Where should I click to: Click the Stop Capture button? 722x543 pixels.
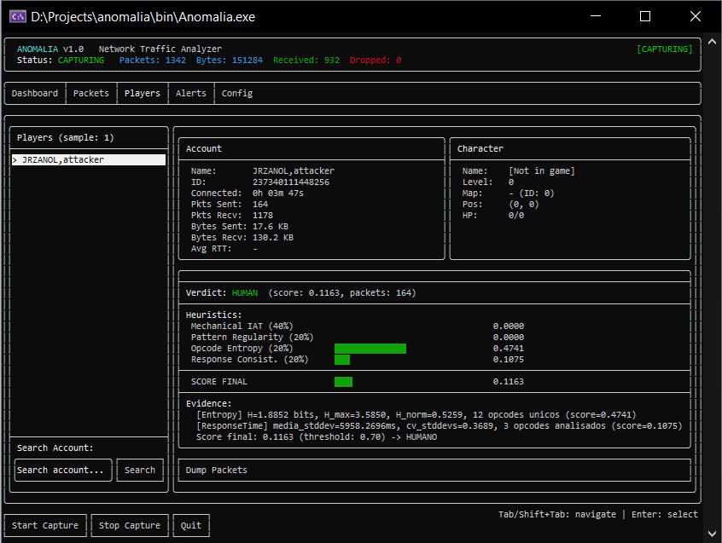pyautogui.click(x=130, y=525)
